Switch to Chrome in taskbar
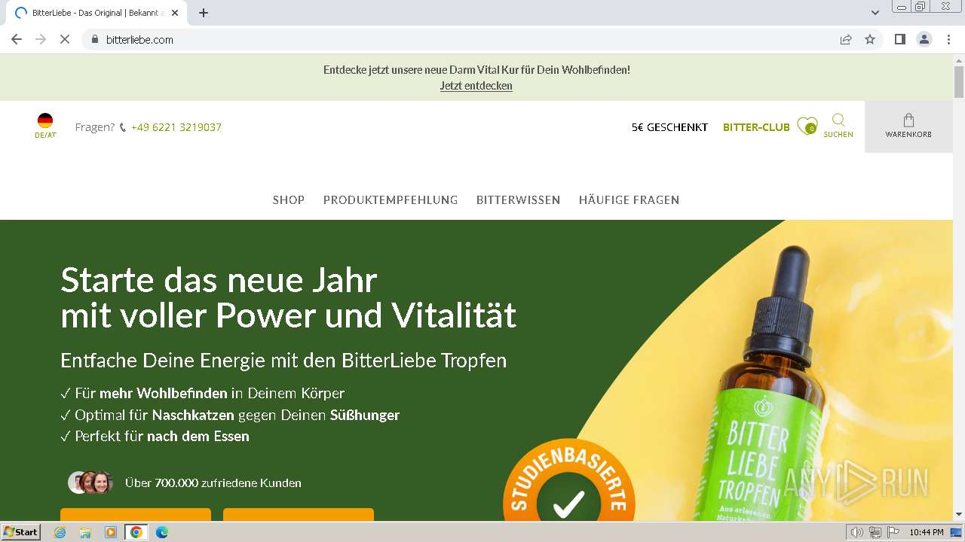 pos(136,532)
